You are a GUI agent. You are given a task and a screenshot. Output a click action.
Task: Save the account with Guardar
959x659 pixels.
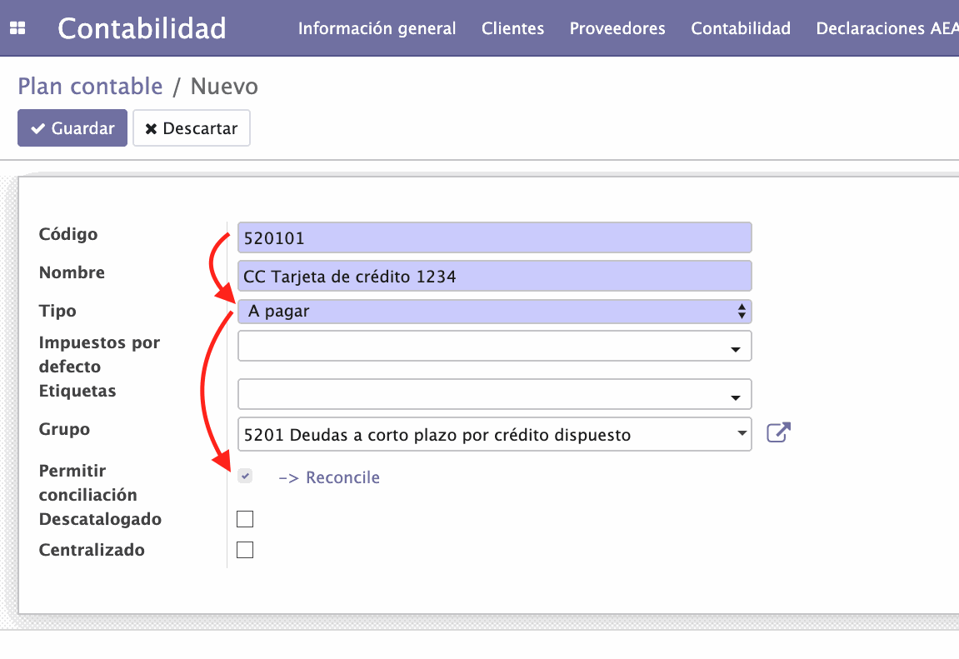[x=72, y=127]
